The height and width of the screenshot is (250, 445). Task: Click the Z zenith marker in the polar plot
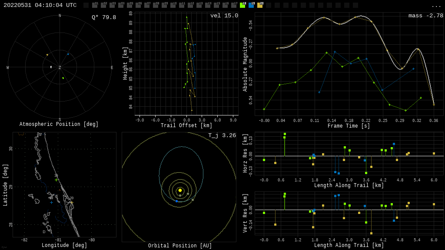coord(60,68)
